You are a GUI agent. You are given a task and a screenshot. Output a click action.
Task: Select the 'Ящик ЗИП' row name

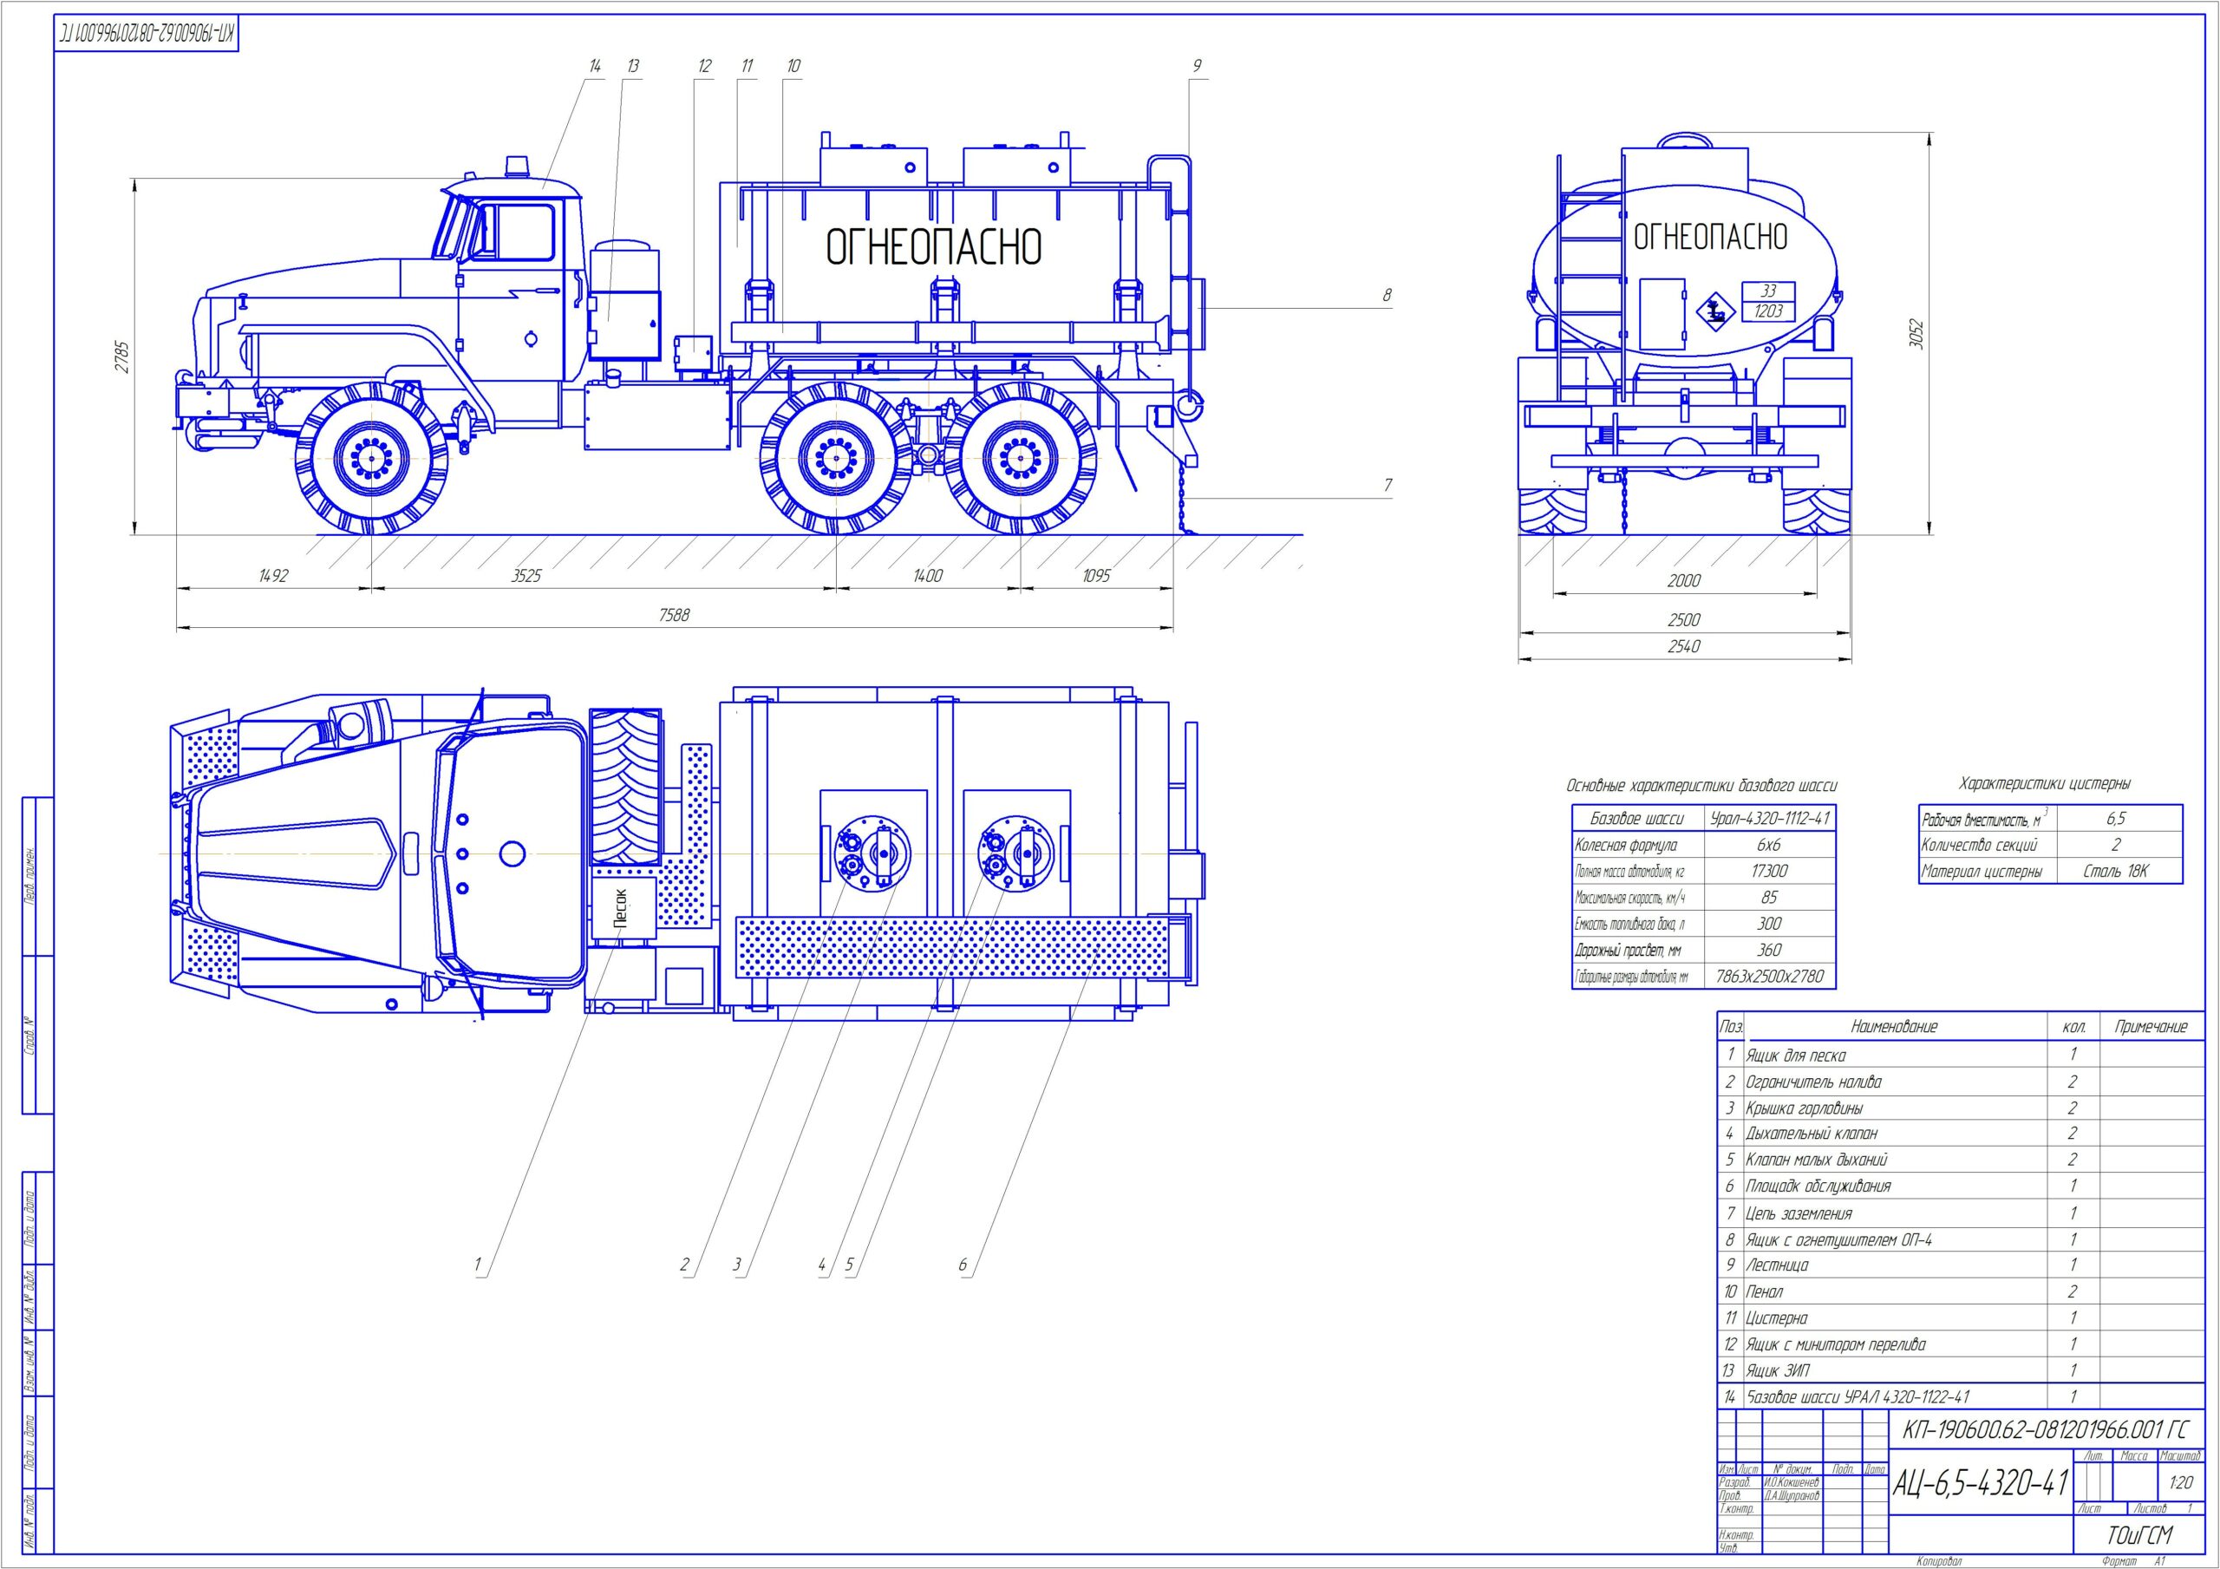[x=1777, y=1370]
